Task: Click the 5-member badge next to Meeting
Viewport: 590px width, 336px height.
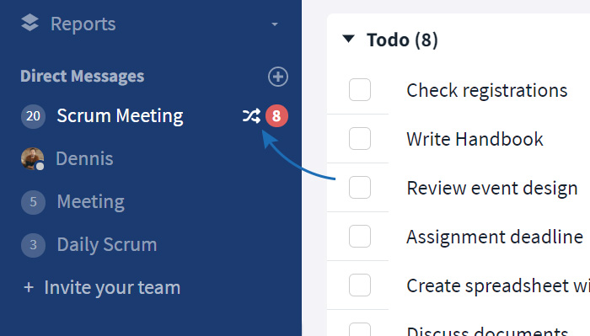Action: pyautogui.click(x=33, y=202)
